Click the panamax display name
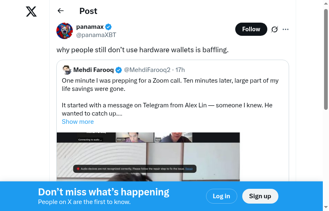The image size is (329, 211). tap(89, 27)
